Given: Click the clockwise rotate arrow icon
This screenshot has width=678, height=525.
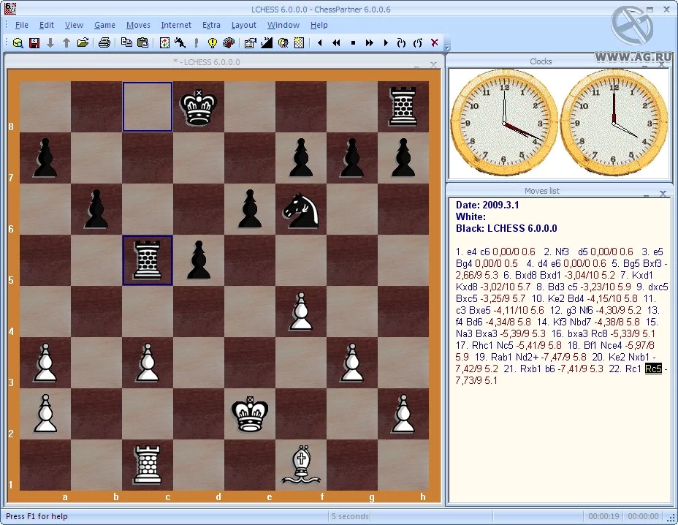Looking at the screenshot, I should (x=401, y=43).
